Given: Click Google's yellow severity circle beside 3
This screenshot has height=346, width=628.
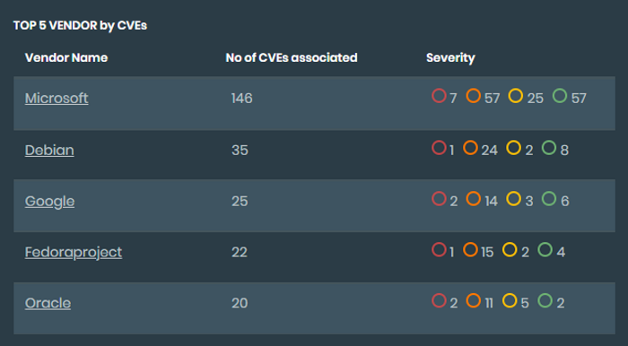Looking at the screenshot, I should pos(513,199).
